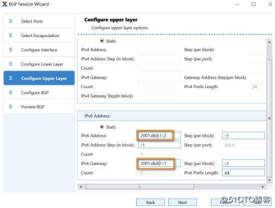Click the IPv6 Address field with 2001:db8:1::2
The height and width of the screenshot is (208, 275).
click(159, 135)
